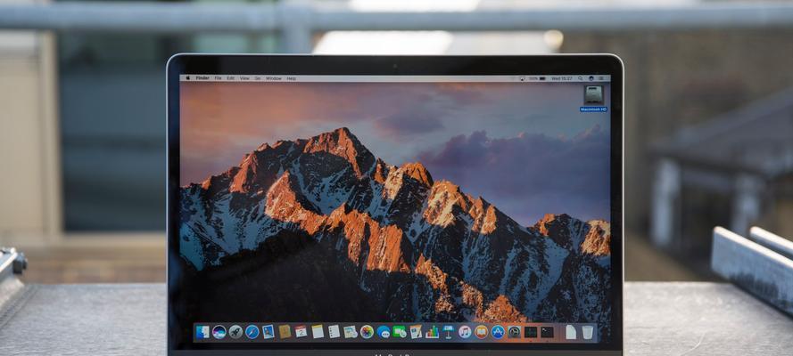Open App Store icon in Dock
793x356 pixels.
point(498,332)
